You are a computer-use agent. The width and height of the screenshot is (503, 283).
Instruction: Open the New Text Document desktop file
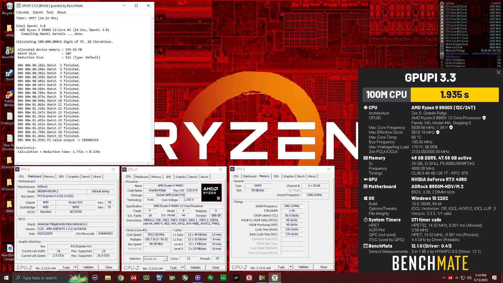click(9, 142)
